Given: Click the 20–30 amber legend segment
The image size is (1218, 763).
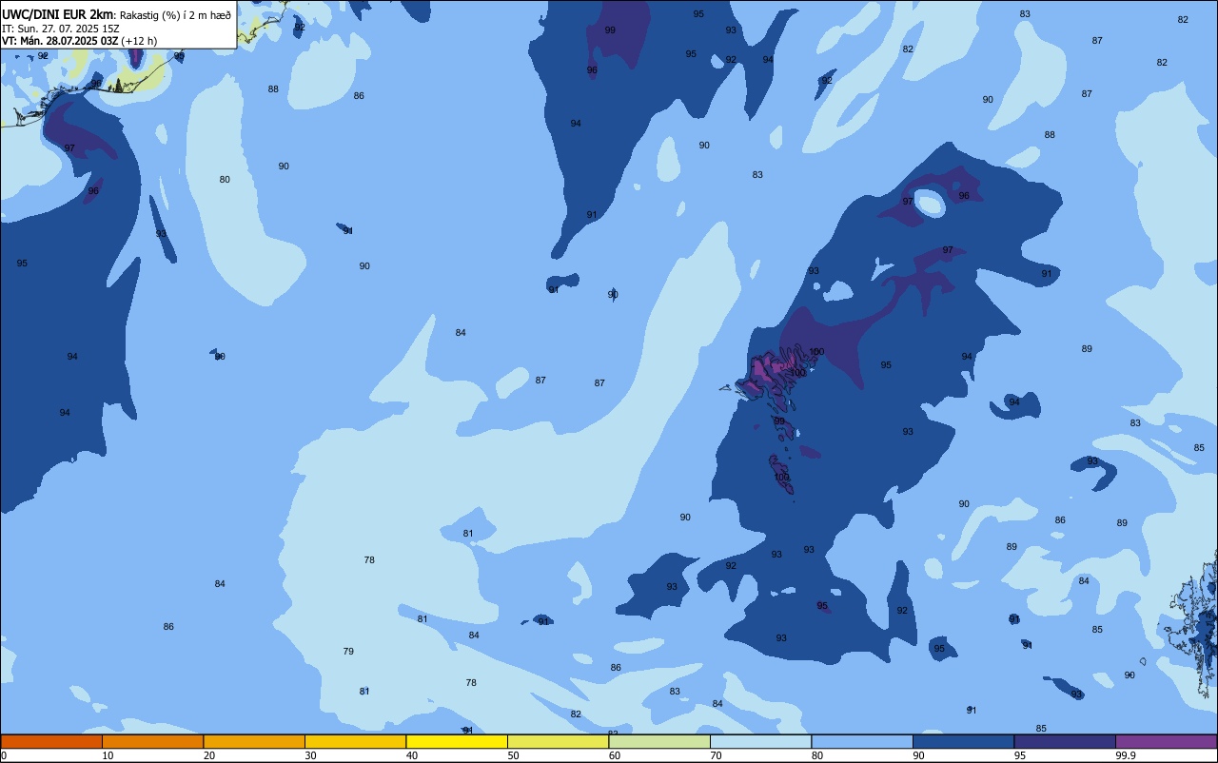Looking at the screenshot, I should coord(254,741).
